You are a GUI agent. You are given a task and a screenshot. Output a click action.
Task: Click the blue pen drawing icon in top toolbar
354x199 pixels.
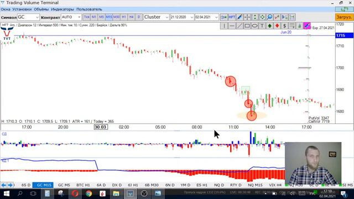pos(240,17)
